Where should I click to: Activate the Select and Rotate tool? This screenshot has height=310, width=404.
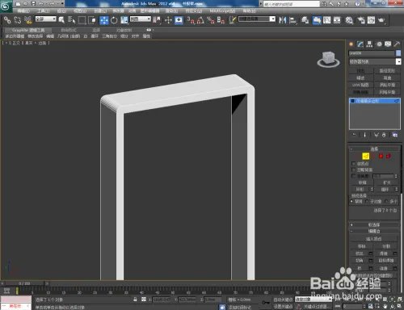(x=114, y=20)
